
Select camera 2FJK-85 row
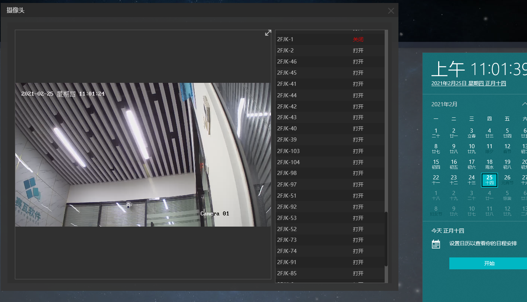point(330,273)
